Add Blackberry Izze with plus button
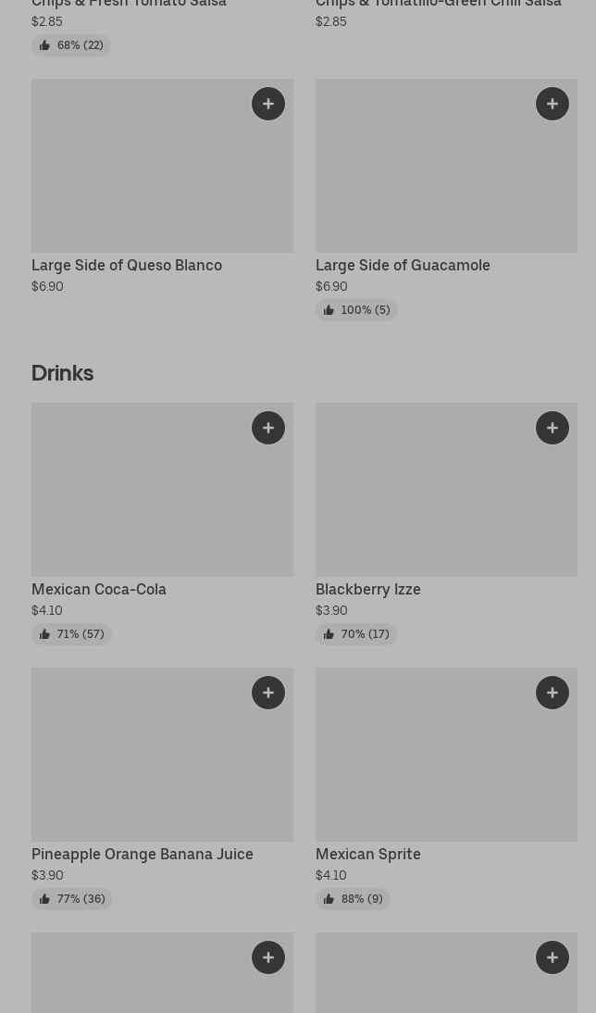Screen dimensions: 596x1013 click(553, 428)
